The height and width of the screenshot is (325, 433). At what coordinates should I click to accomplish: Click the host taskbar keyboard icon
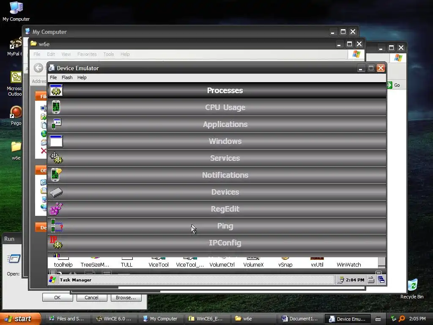tap(378, 319)
